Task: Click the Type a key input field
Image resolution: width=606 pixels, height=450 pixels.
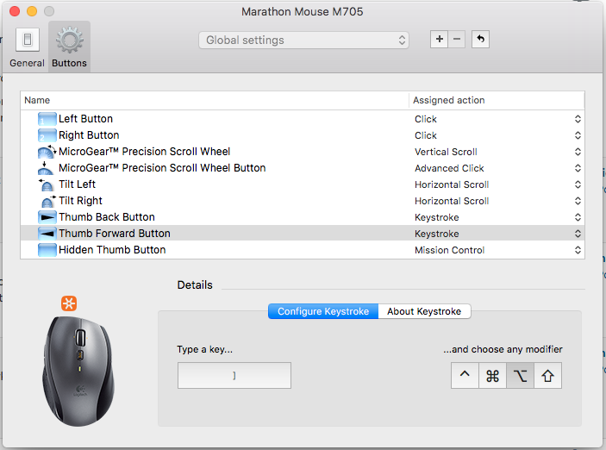Action: click(234, 375)
